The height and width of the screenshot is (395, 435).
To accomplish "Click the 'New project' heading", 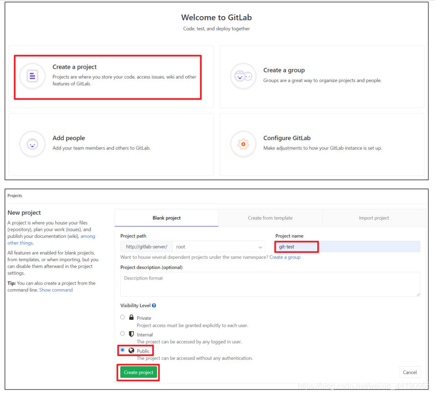I will [24, 212].
